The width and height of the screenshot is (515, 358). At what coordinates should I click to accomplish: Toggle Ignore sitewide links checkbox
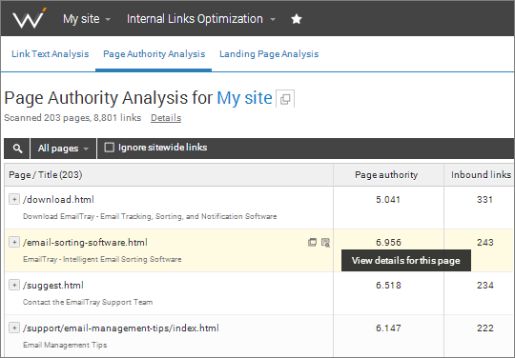(x=109, y=148)
